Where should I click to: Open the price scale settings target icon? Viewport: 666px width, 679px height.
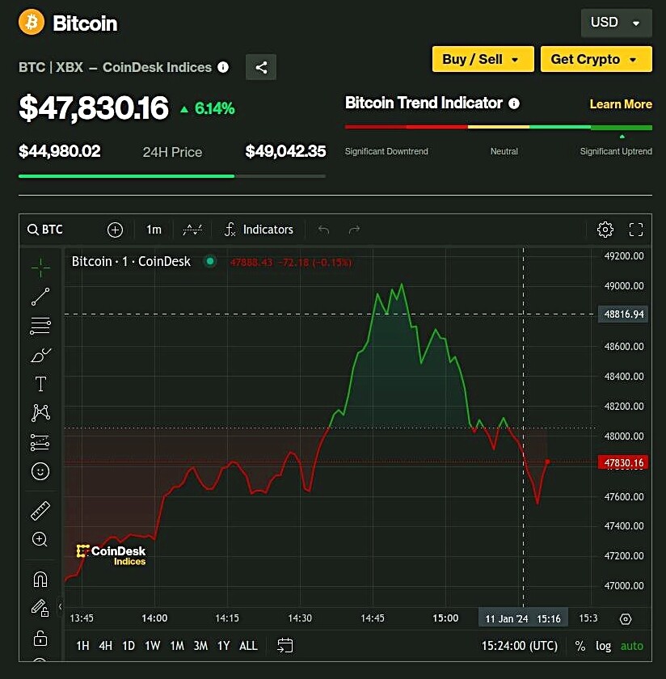(626, 619)
